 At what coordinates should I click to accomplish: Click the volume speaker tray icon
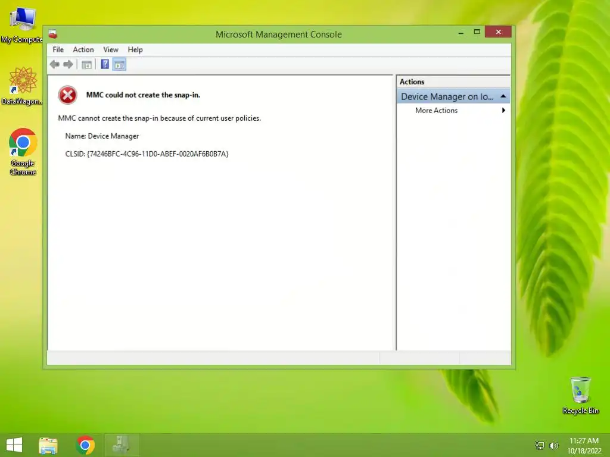coord(553,445)
